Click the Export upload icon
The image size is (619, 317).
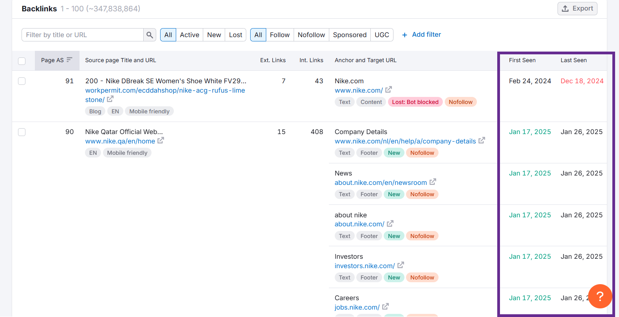click(x=565, y=8)
